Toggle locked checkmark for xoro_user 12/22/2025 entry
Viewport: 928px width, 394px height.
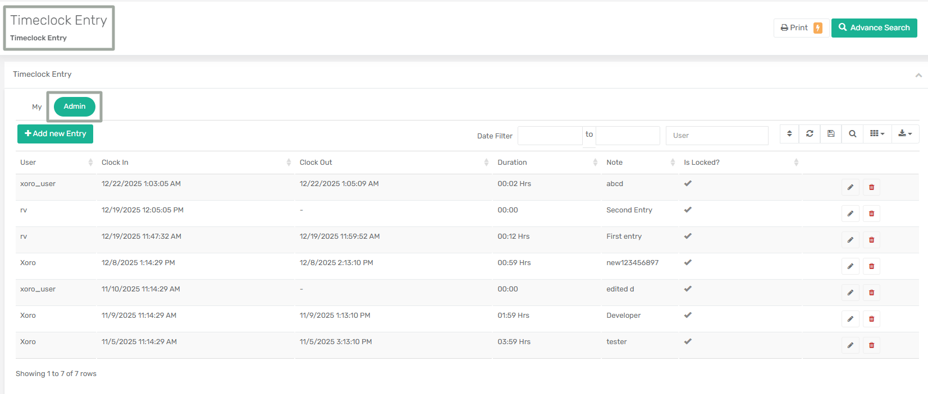click(688, 183)
